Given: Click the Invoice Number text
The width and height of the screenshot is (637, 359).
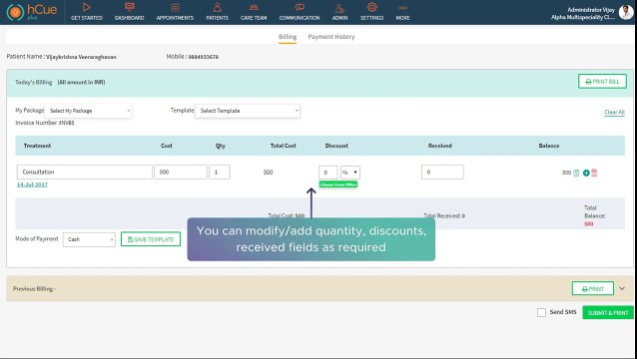Looking at the screenshot, I should [x=45, y=123].
